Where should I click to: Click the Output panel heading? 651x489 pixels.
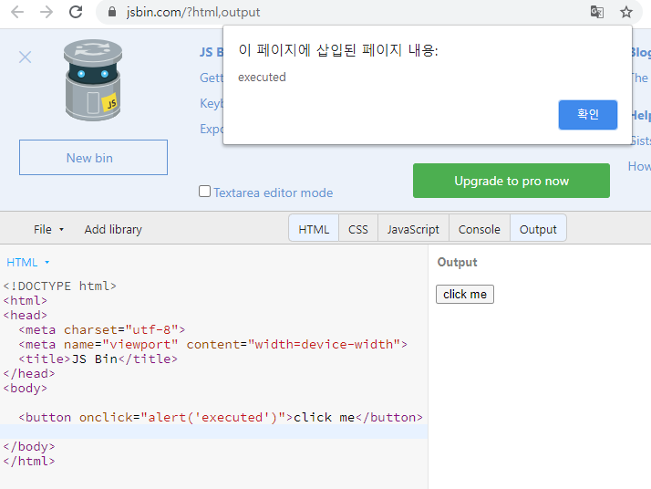click(457, 262)
